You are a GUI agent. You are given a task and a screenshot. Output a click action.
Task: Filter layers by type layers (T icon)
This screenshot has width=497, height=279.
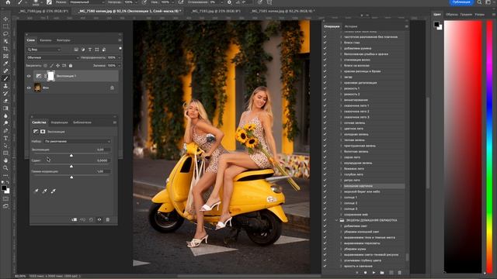tap(90, 50)
